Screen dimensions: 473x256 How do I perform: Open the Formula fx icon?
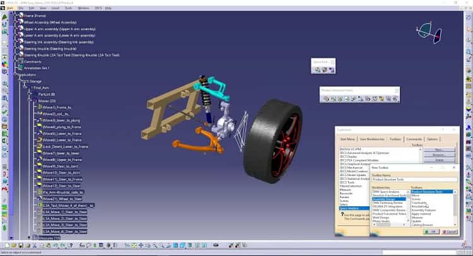[82, 245]
